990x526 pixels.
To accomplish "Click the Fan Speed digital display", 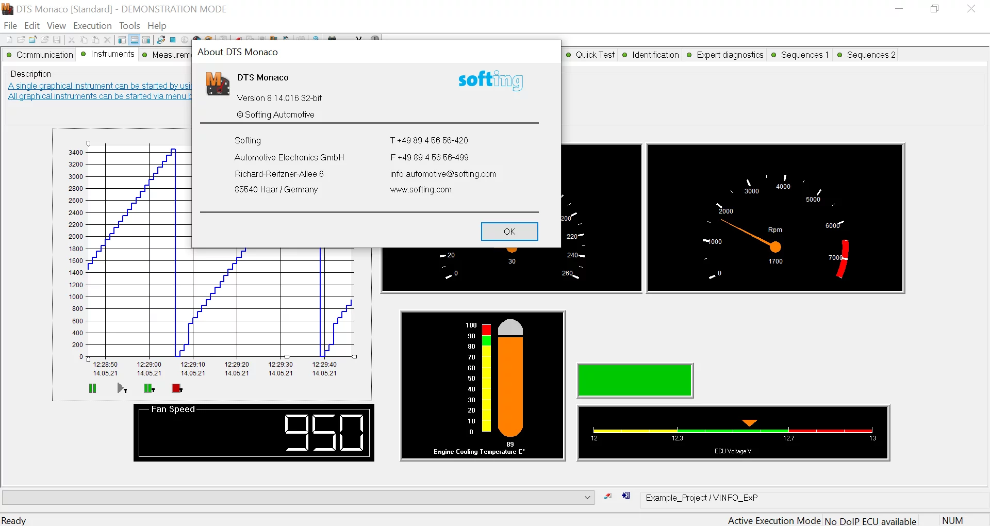I will [254, 433].
